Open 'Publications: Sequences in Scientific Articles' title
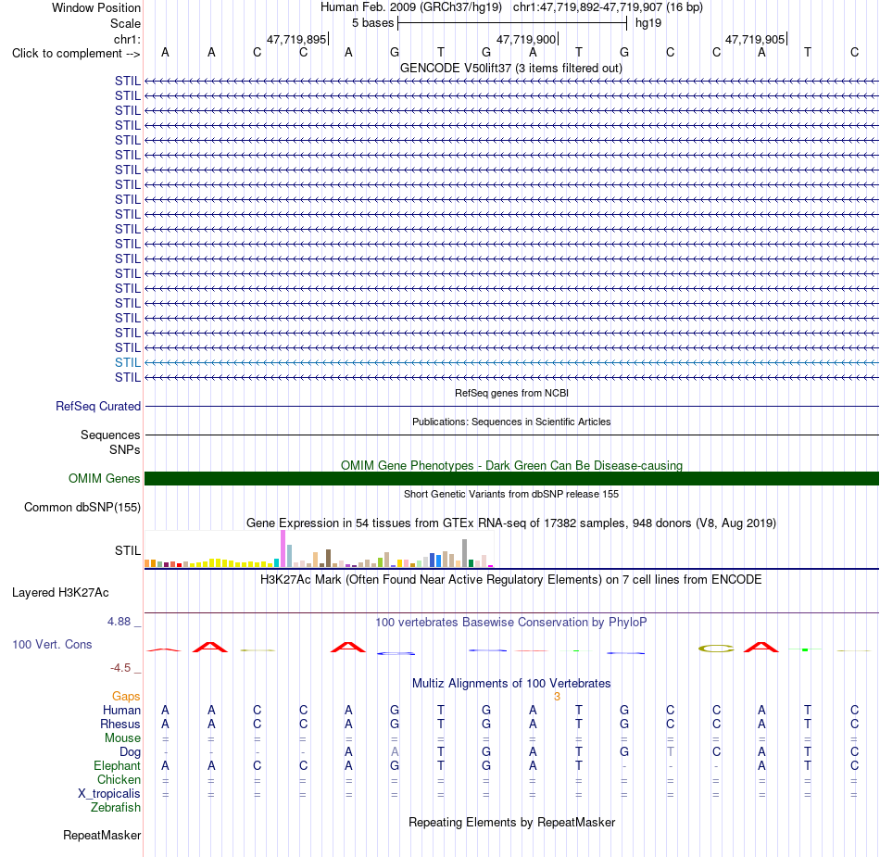The image size is (880, 857). 511,422
